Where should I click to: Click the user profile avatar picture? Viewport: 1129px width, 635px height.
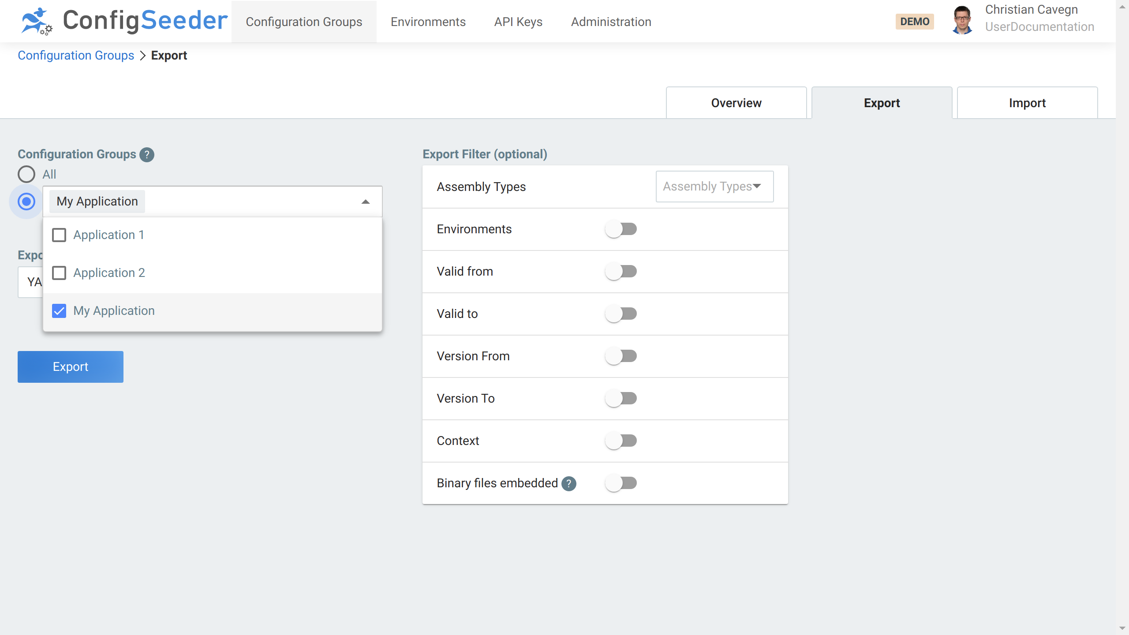[x=963, y=20]
